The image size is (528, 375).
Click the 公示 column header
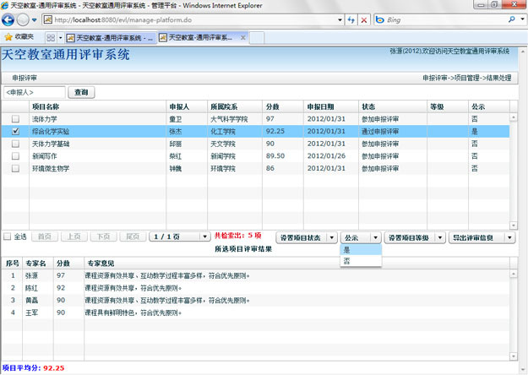489,106
